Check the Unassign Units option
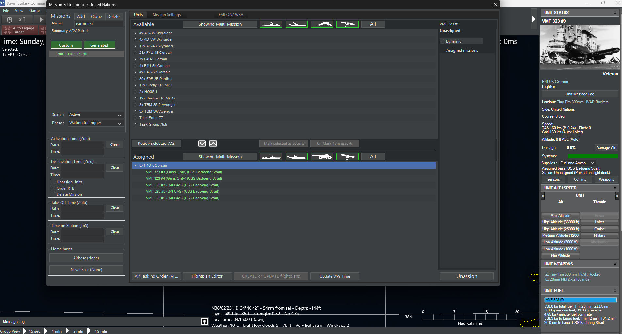Screen dimensions: 622x334 (53, 182)
